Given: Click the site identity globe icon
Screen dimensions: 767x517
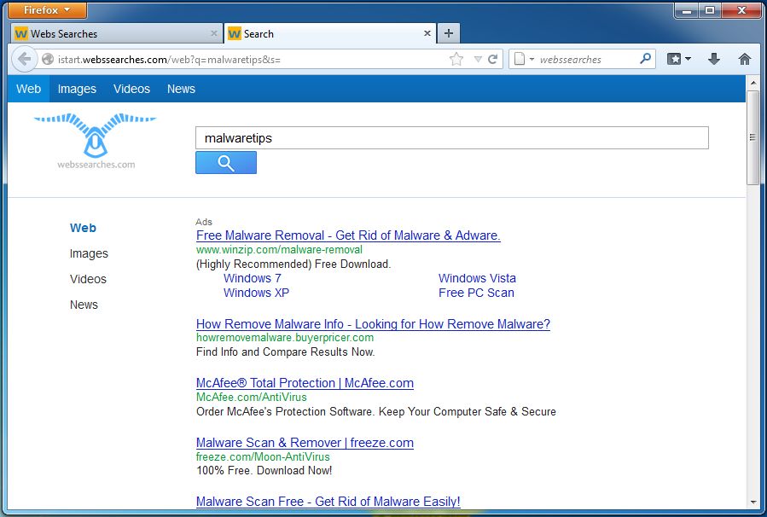Looking at the screenshot, I should click(48, 59).
